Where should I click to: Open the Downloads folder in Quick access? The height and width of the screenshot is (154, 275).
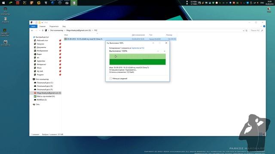40,44
